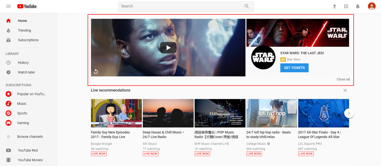Open Deep House & Chill Music title
Viewport: 381px width, 166px height.
pos(163,135)
